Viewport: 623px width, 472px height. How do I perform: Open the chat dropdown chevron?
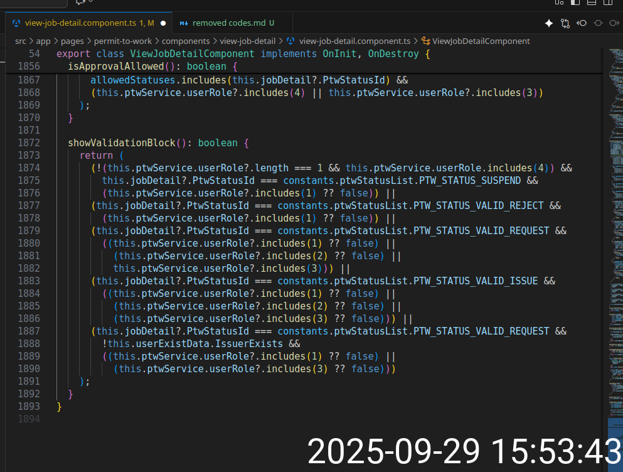[x=92, y=2]
